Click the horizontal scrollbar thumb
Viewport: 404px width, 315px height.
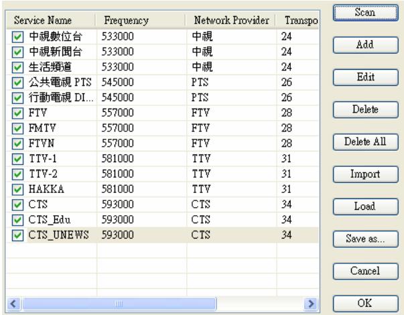point(119,304)
